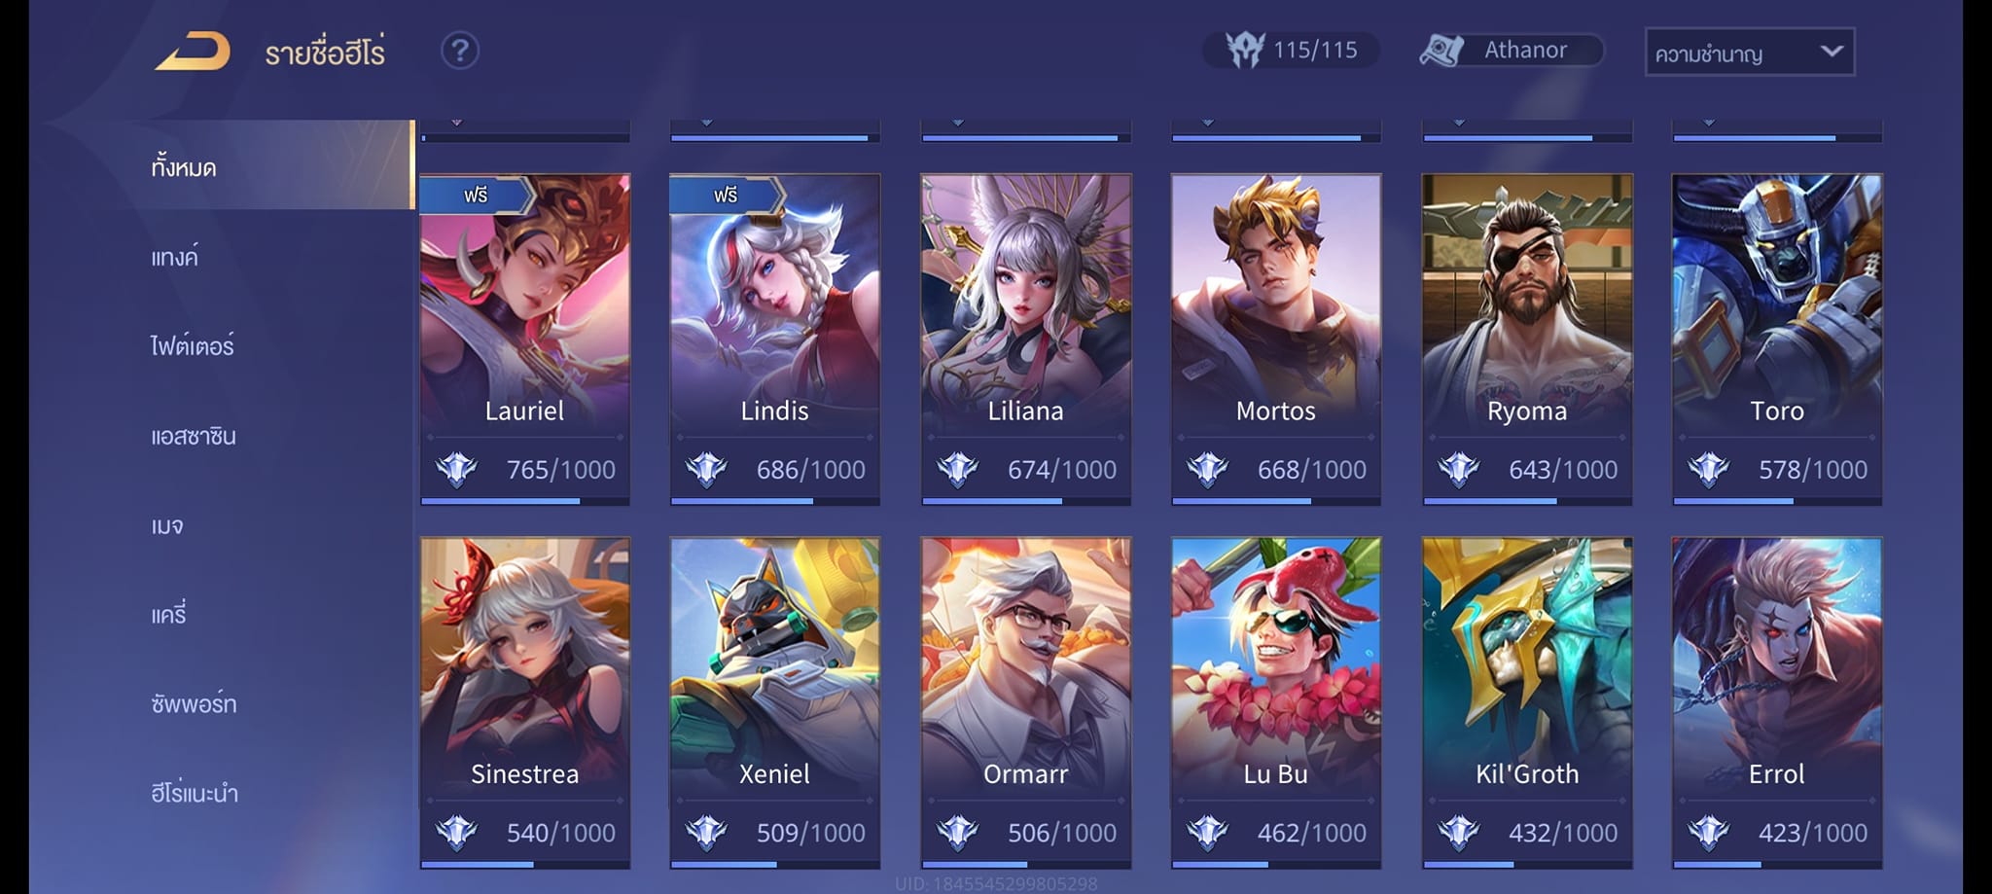Tap the golden back arrow icon
The image size is (1992, 894).
click(x=193, y=51)
